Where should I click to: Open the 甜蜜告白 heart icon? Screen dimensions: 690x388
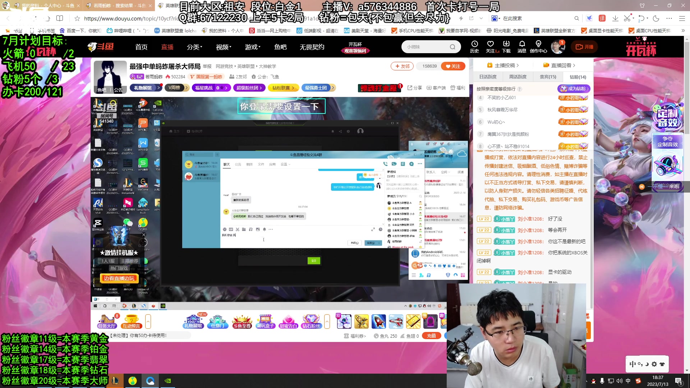(288, 321)
